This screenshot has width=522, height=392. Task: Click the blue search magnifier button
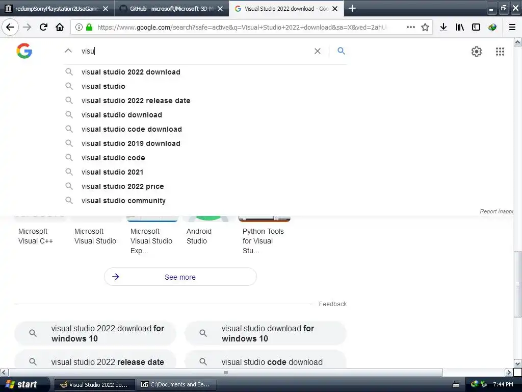[341, 51]
